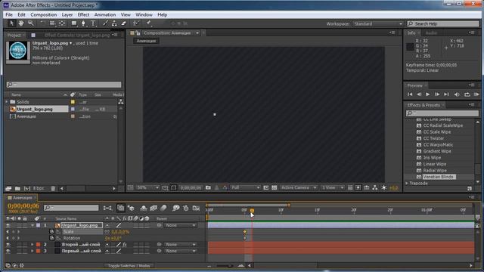Viewport: 484px width, 272px height.
Task: Toggle Scale property stopwatch
Action: [52, 232]
